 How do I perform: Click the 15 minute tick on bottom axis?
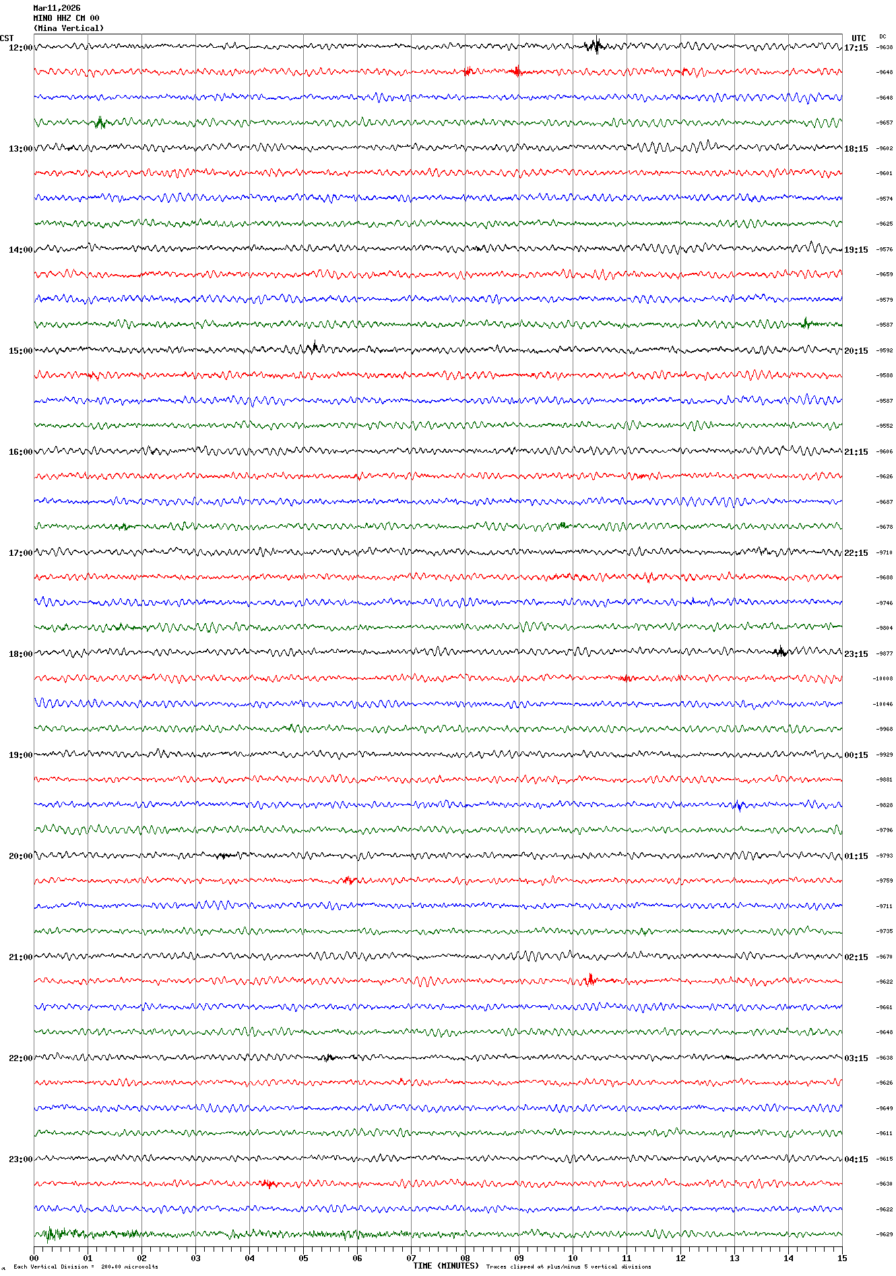coord(842,1258)
